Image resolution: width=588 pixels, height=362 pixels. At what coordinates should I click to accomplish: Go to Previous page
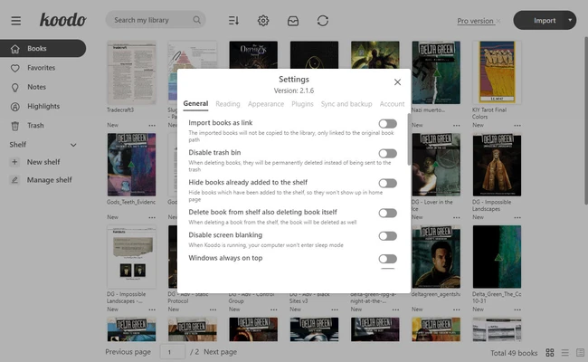(128, 352)
